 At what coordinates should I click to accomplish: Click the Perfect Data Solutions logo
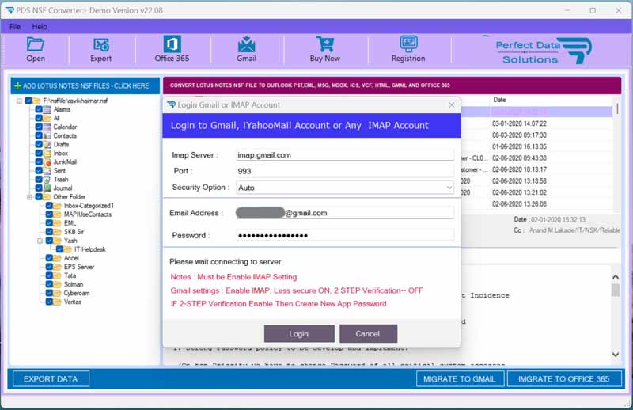tap(542, 51)
